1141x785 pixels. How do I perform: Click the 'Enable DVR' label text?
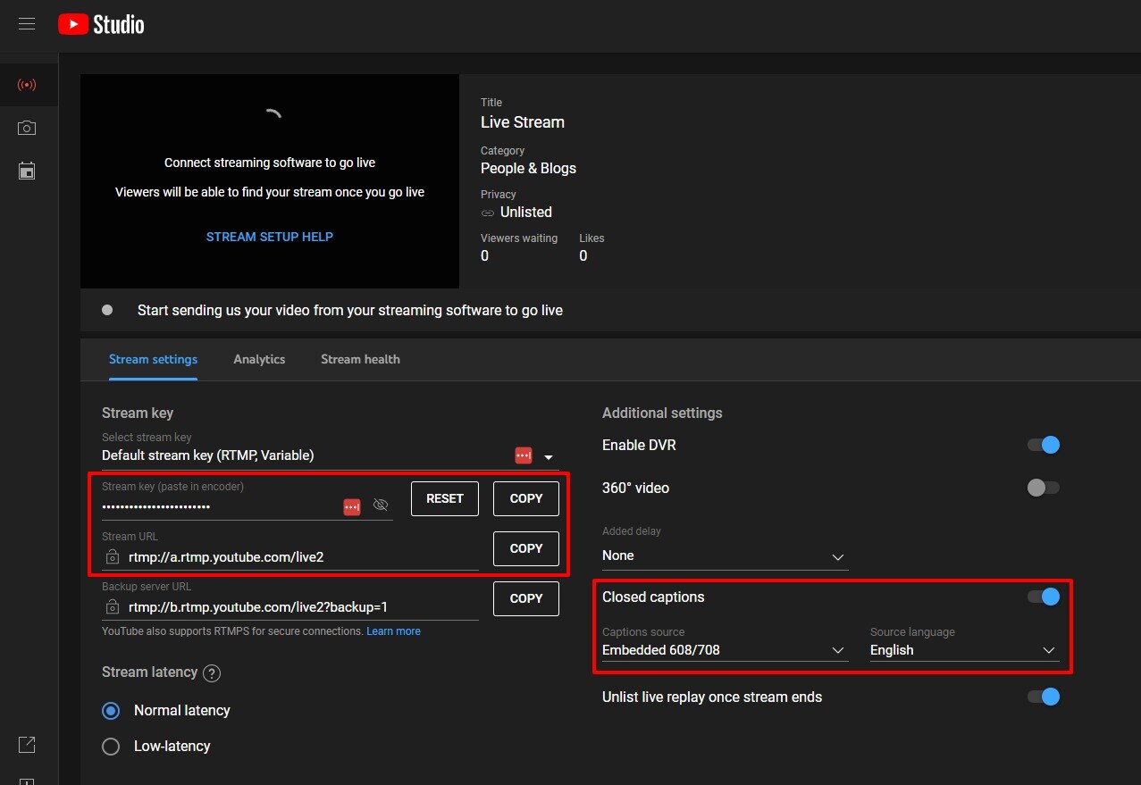click(639, 445)
